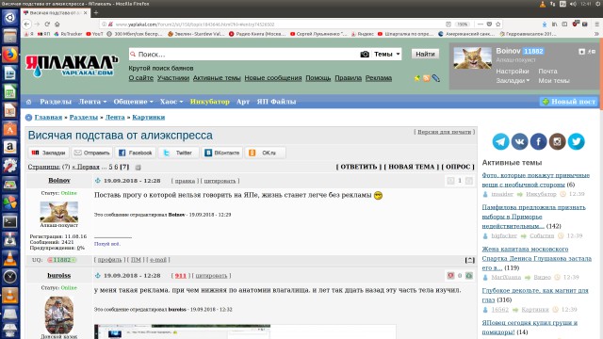This screenshot has width=603, height=339.
Task: Click the icon next to page numbers
Action: point(139,168)
